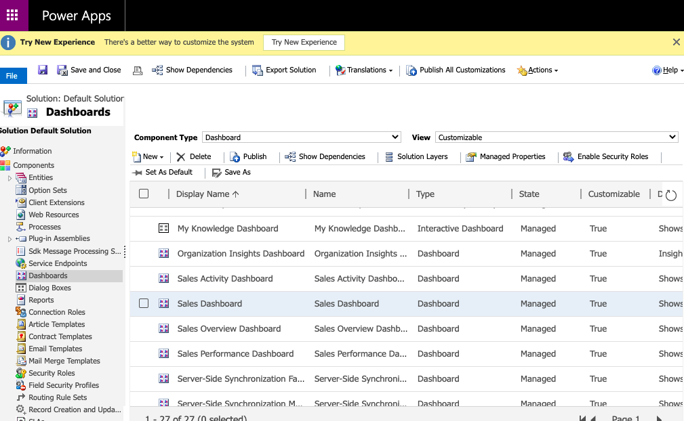684x421 pixels.
Task: Select Information in the solution tree
Action: [33, 151]
